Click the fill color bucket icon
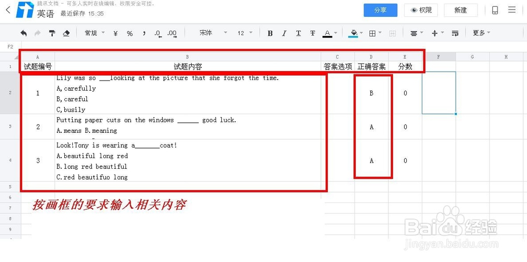The image size is (527, 262). click(x=353, y=33)
